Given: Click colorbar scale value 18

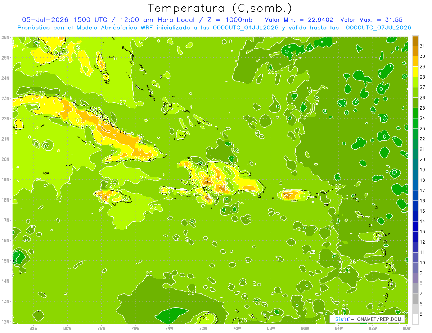Looking at the screenshot, I should click(422, 180).
